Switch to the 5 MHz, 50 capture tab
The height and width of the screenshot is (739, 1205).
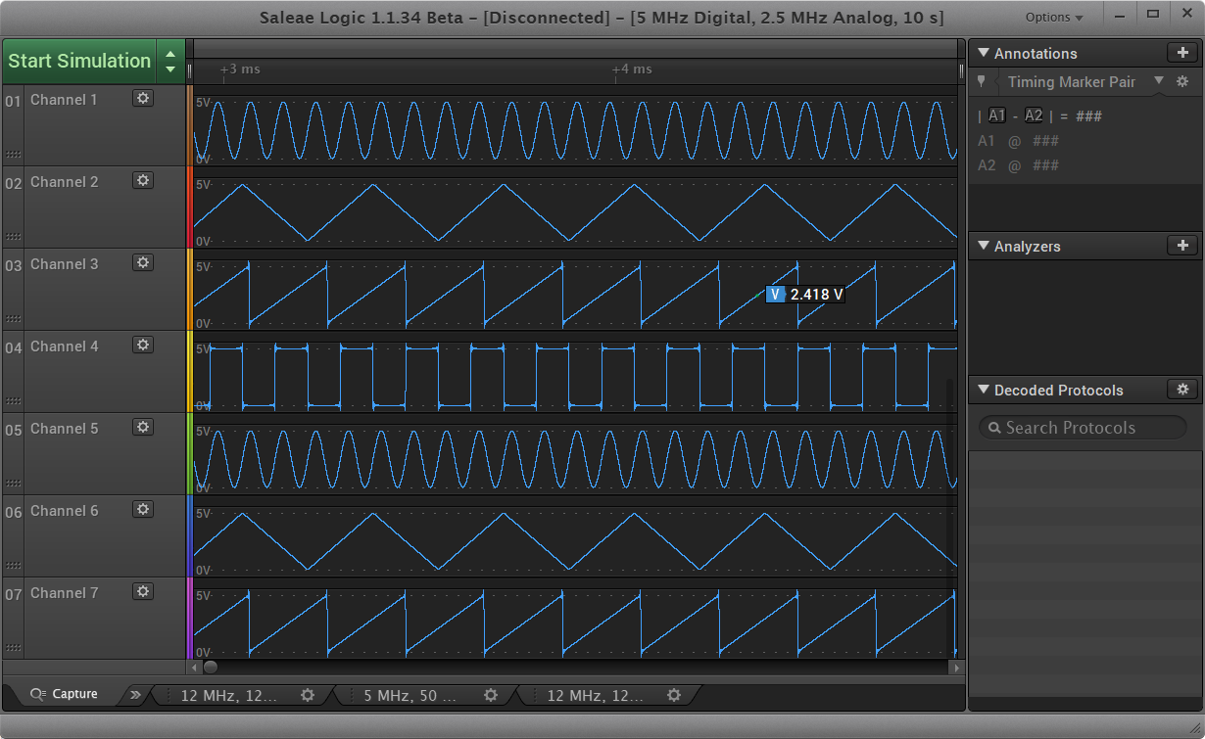click(x=412, y=695)
